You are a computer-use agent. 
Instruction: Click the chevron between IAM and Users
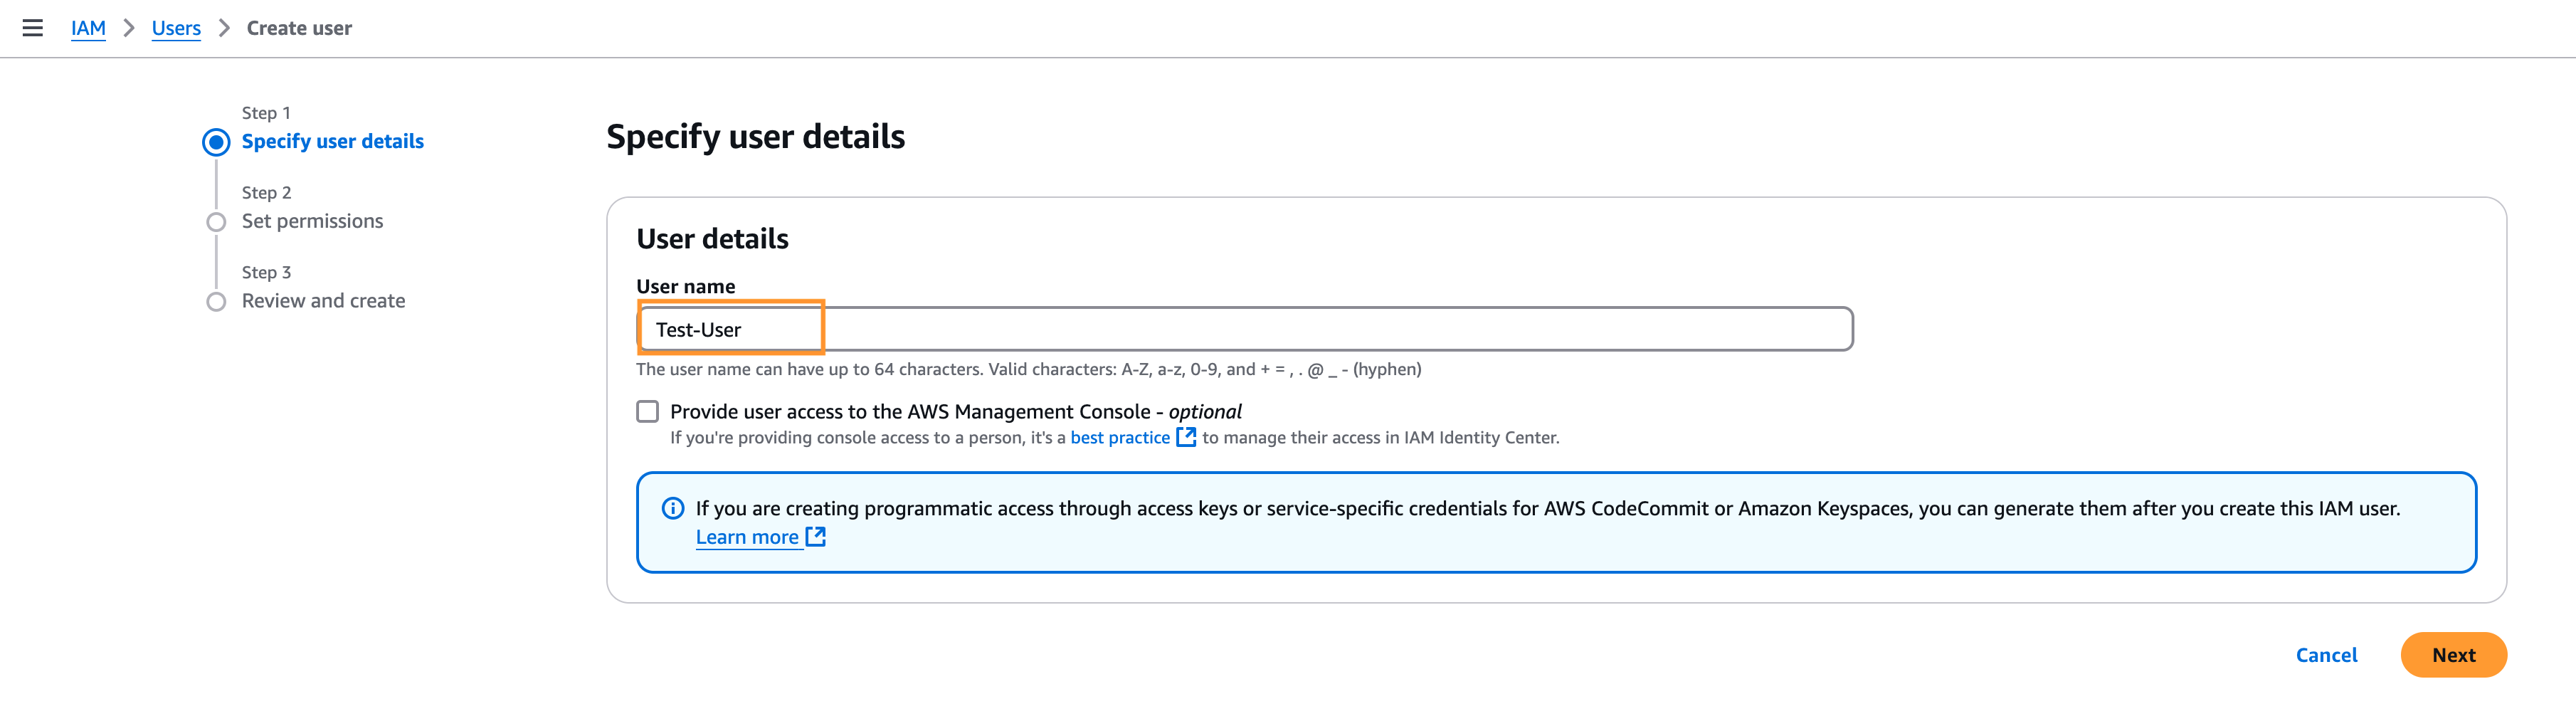coord(129,28)
